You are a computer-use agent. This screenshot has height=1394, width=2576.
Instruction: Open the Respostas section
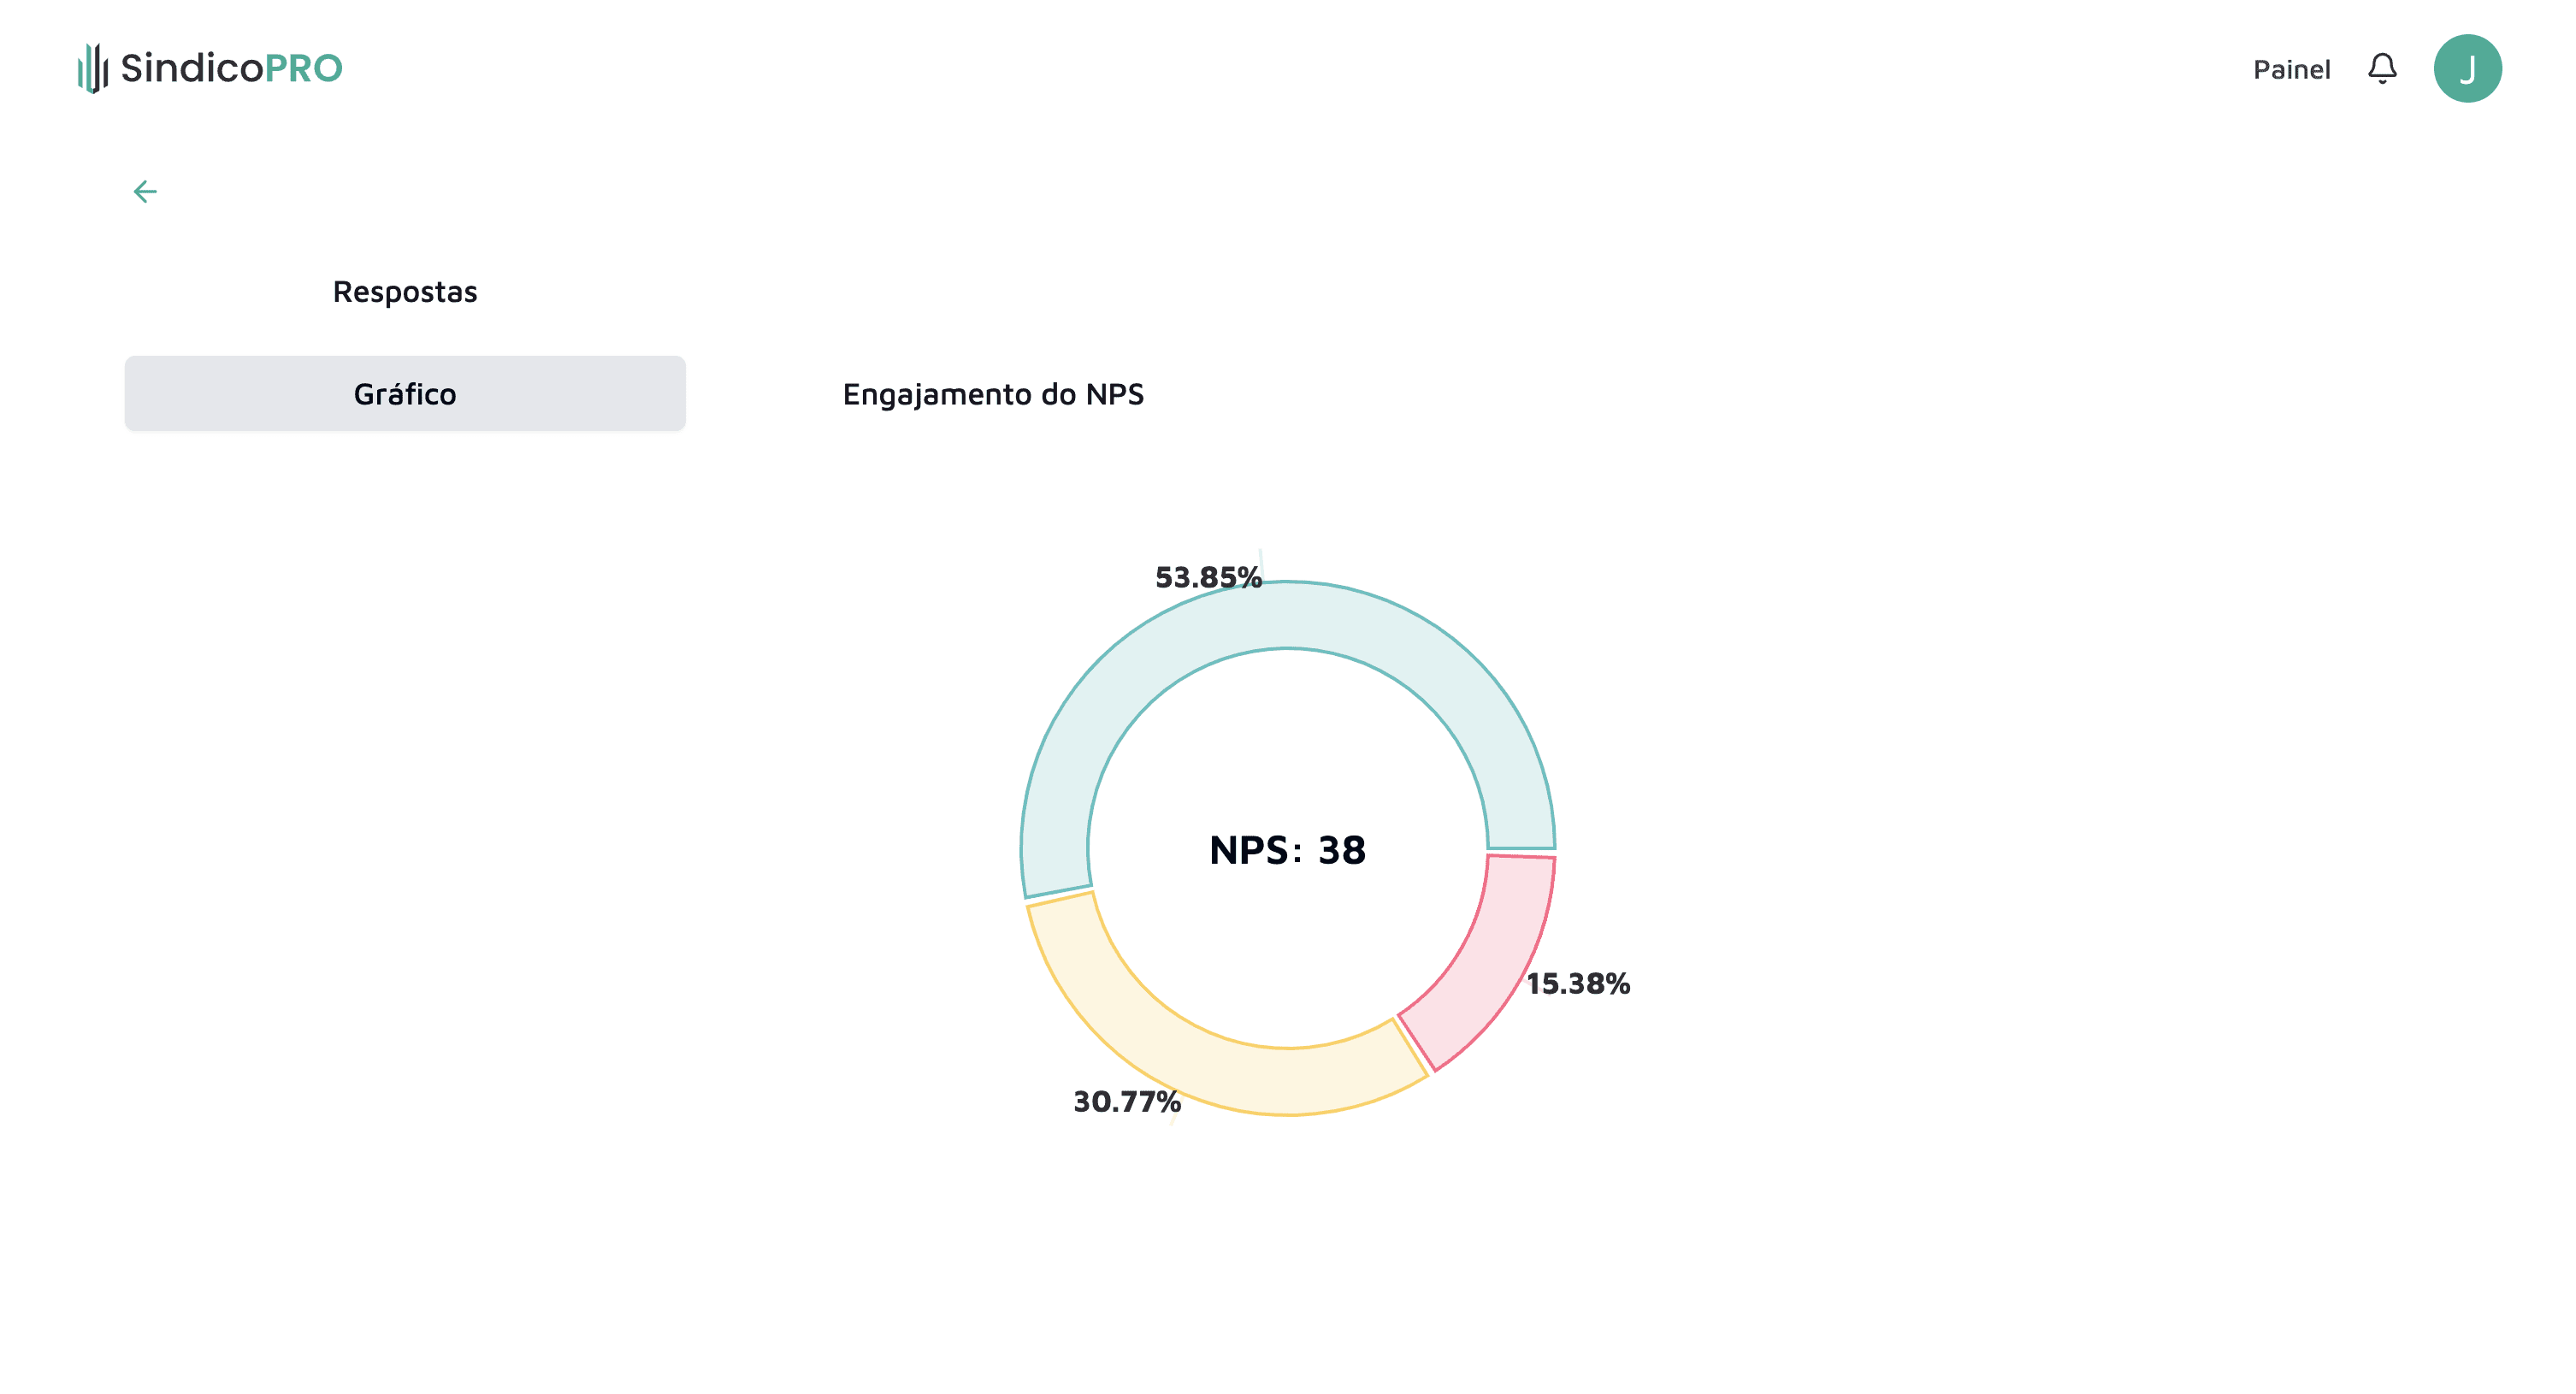[405, 291]
